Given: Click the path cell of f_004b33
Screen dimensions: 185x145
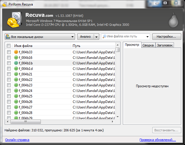Looking at the screenshot, I should tap(94, 52).
